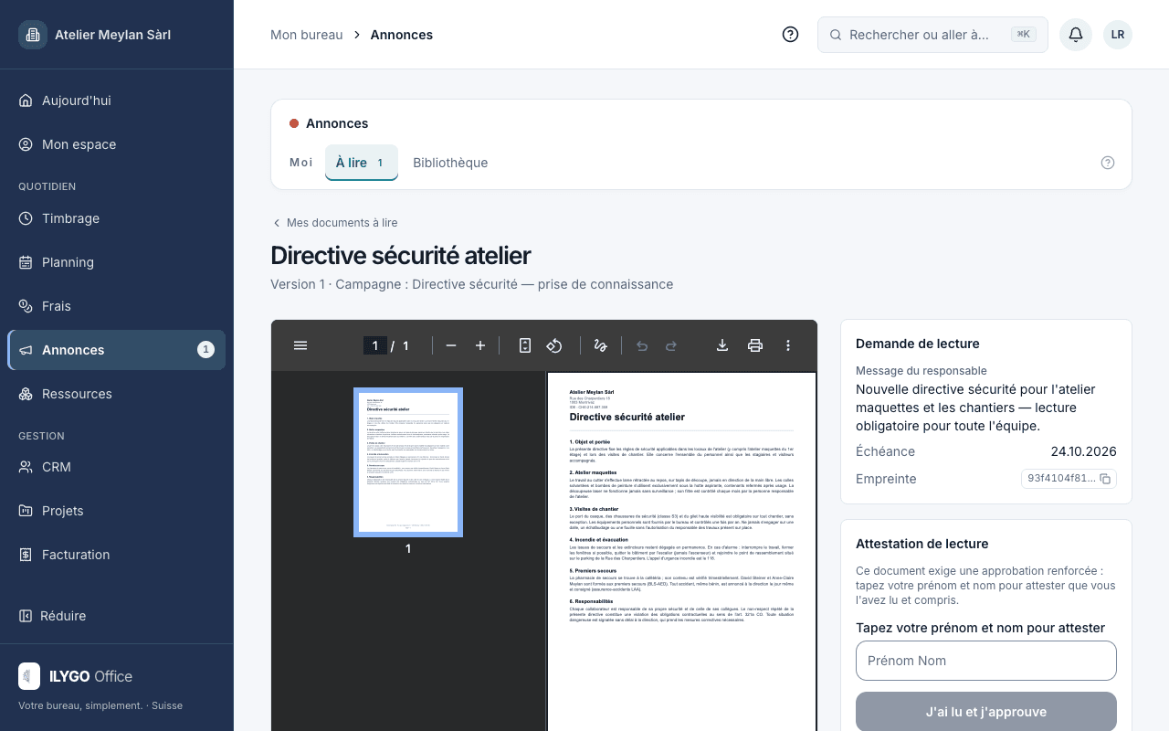Click the J'ai lu et j'approuve button
This screenshot has height=731, width=1169.
point(986,712)
